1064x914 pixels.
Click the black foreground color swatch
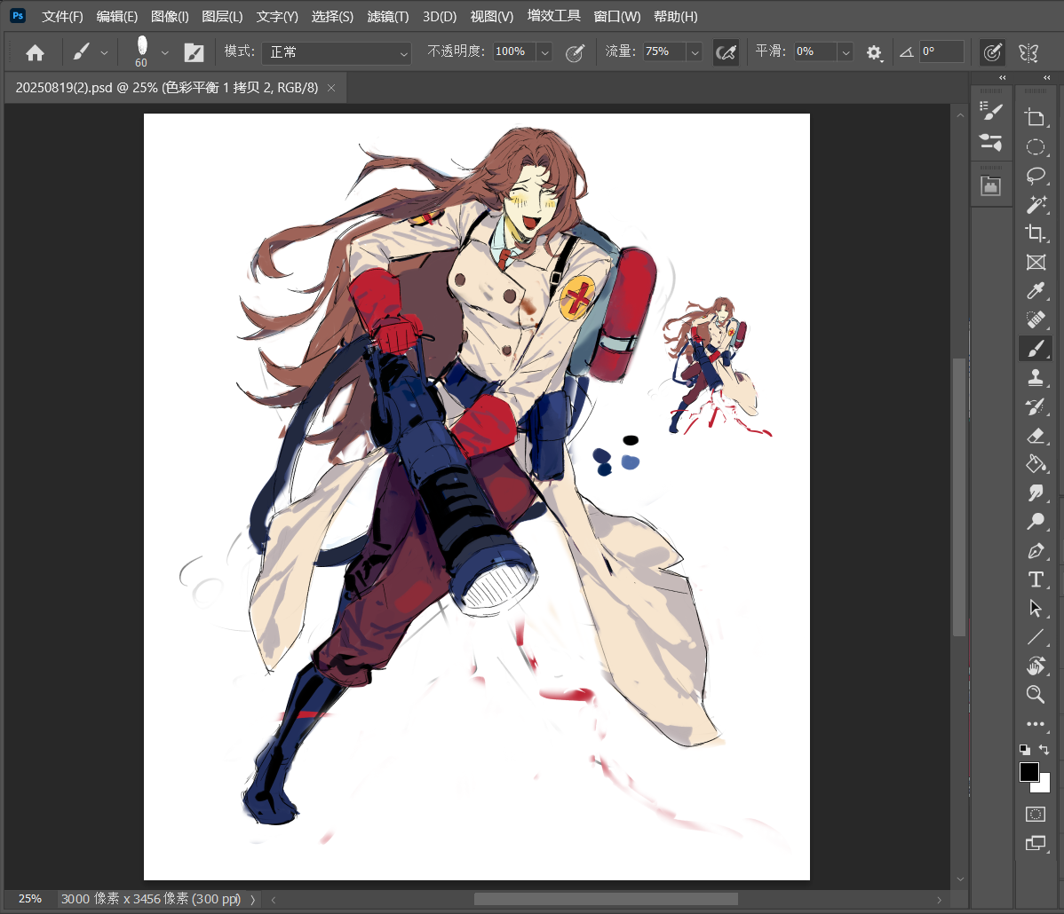click(x=1029, y=772)
